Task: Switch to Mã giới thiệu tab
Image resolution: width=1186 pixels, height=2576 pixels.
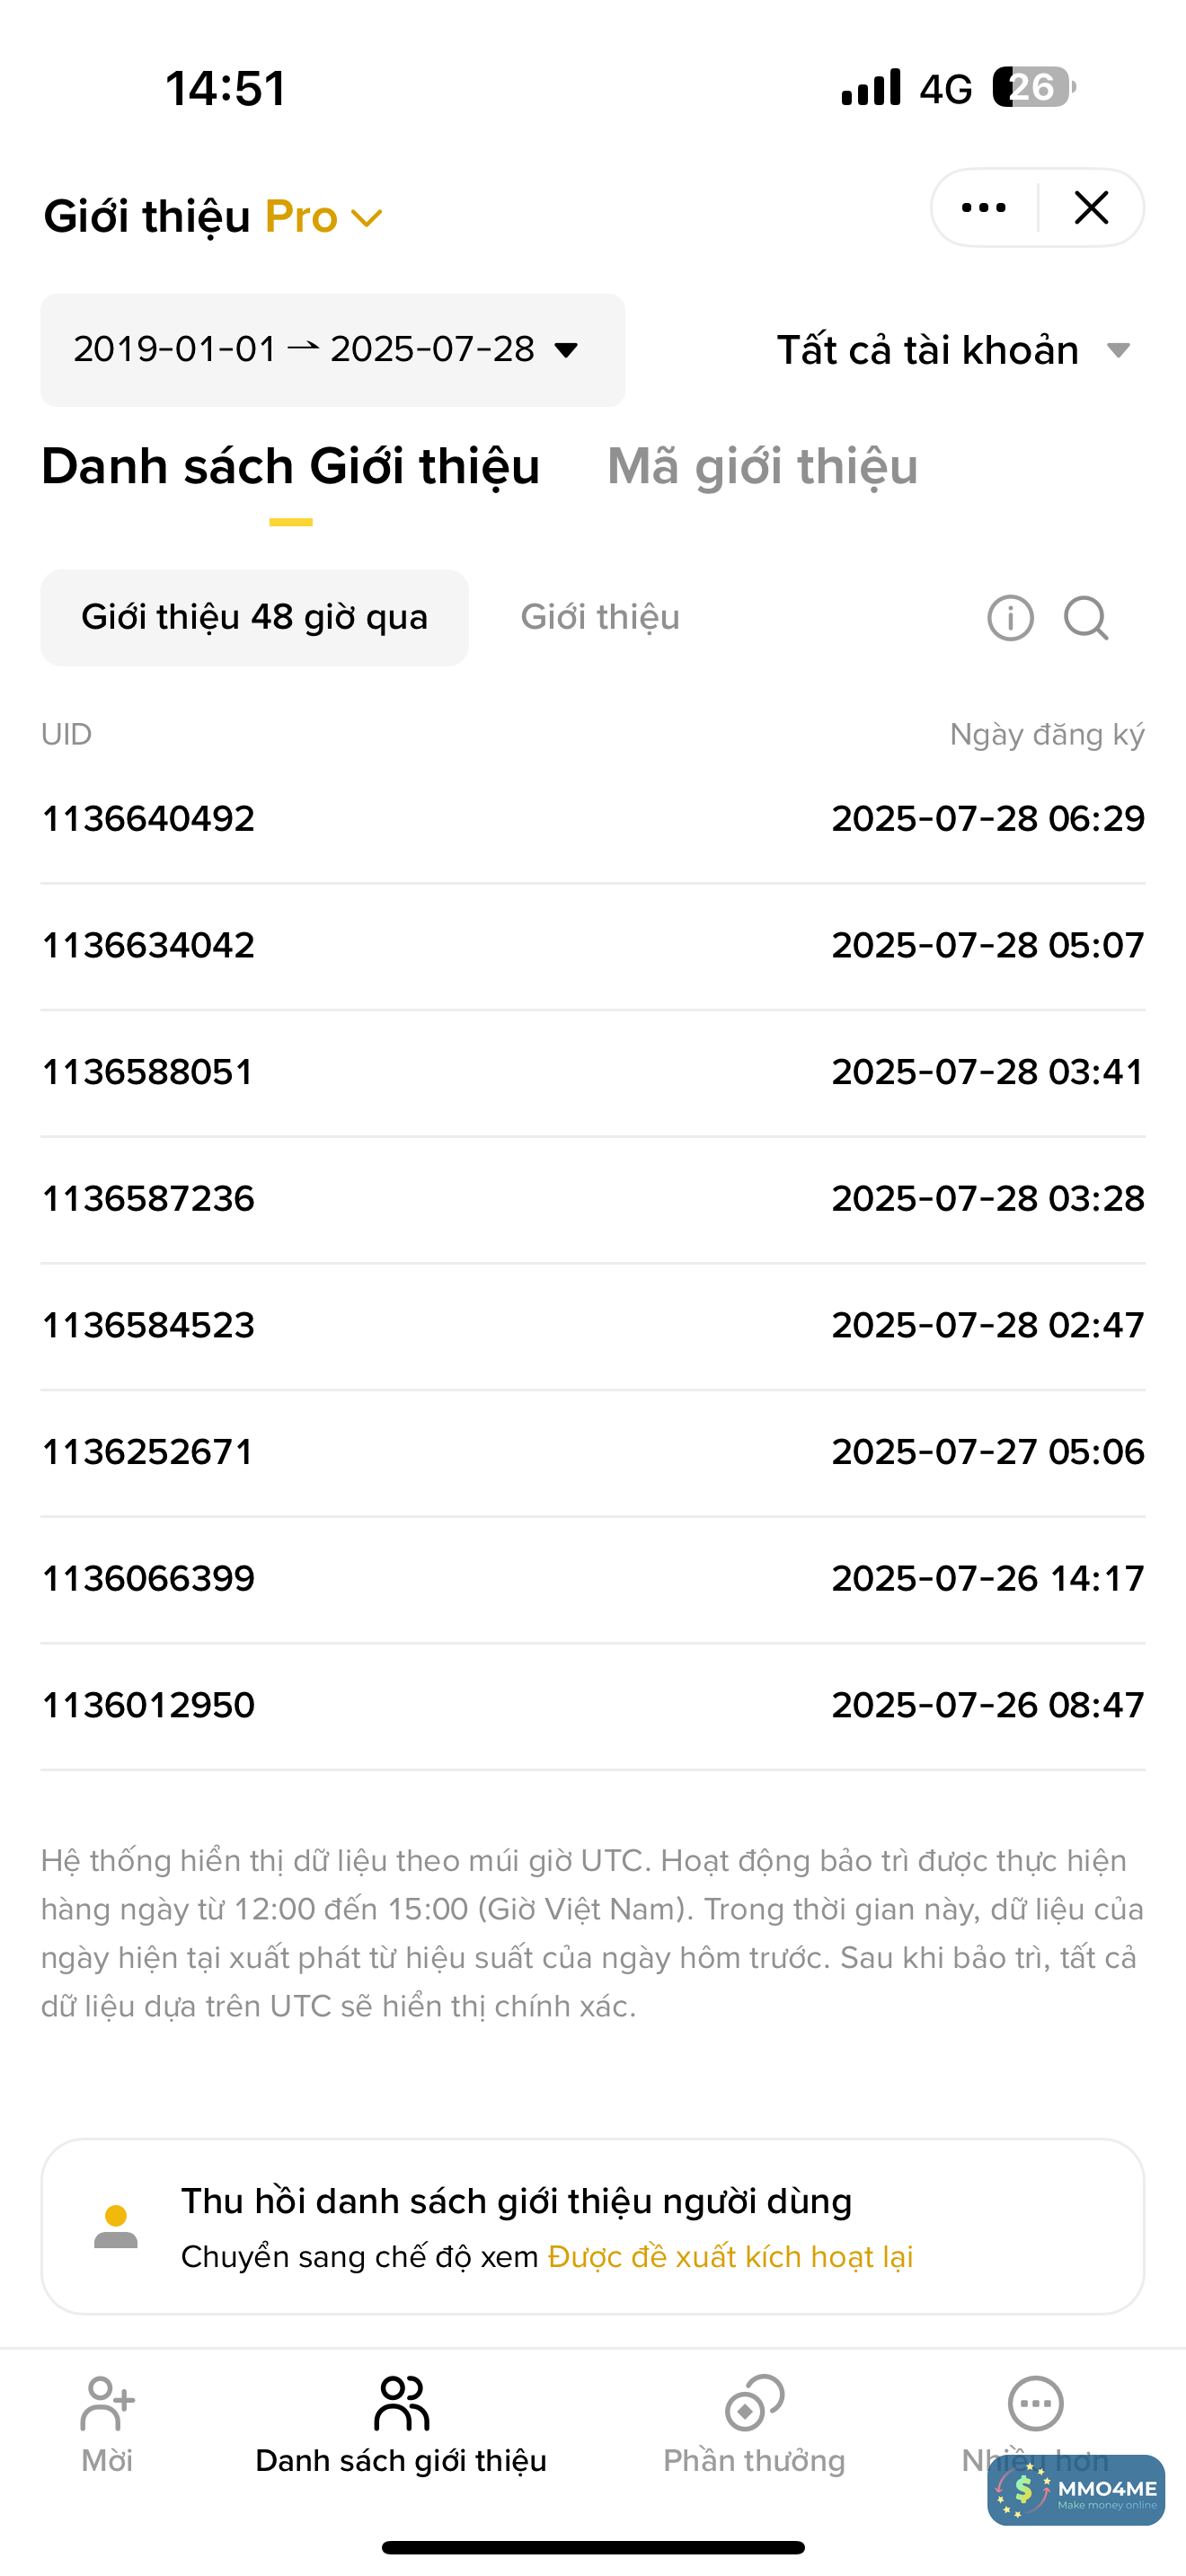Action: click(762, 467)
